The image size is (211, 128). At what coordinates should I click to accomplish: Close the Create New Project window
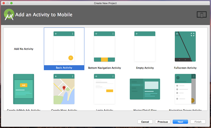pos(4,3)
